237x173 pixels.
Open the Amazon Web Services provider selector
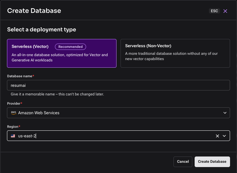(113, 113)
